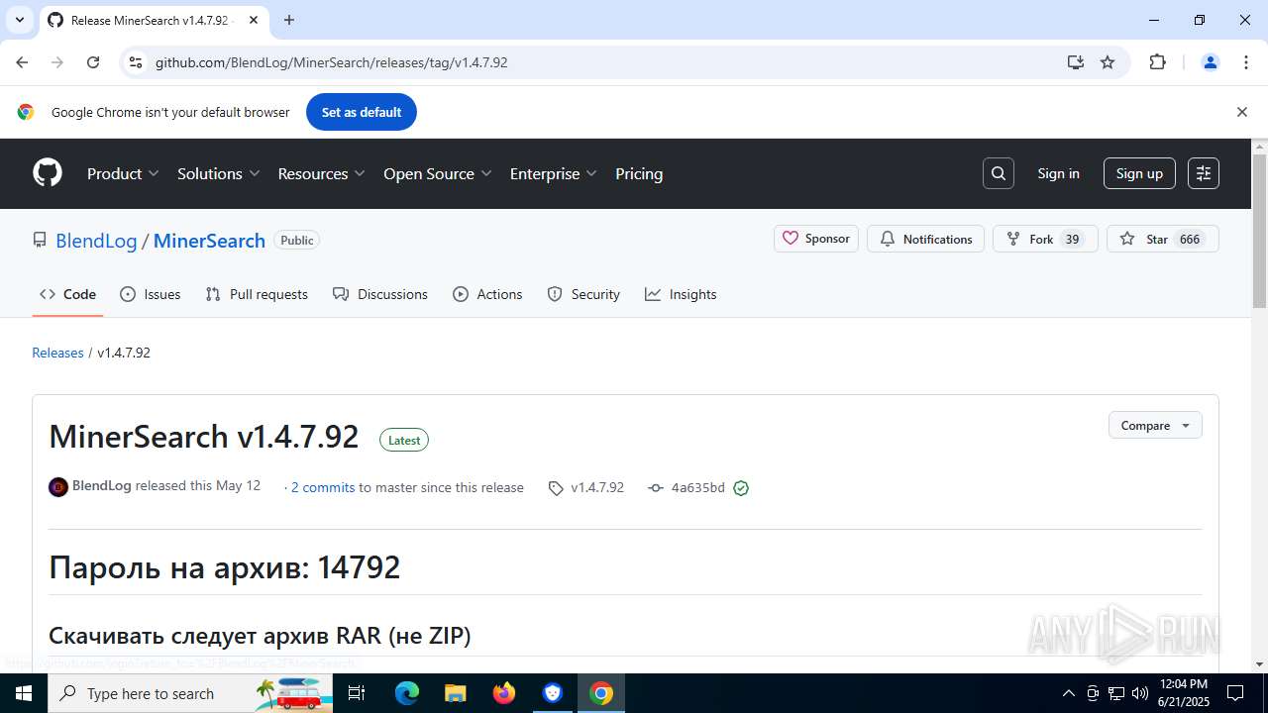Star the repository (666 stars)
Screen dimensions: 1268x713
[x=1162, y=239]
